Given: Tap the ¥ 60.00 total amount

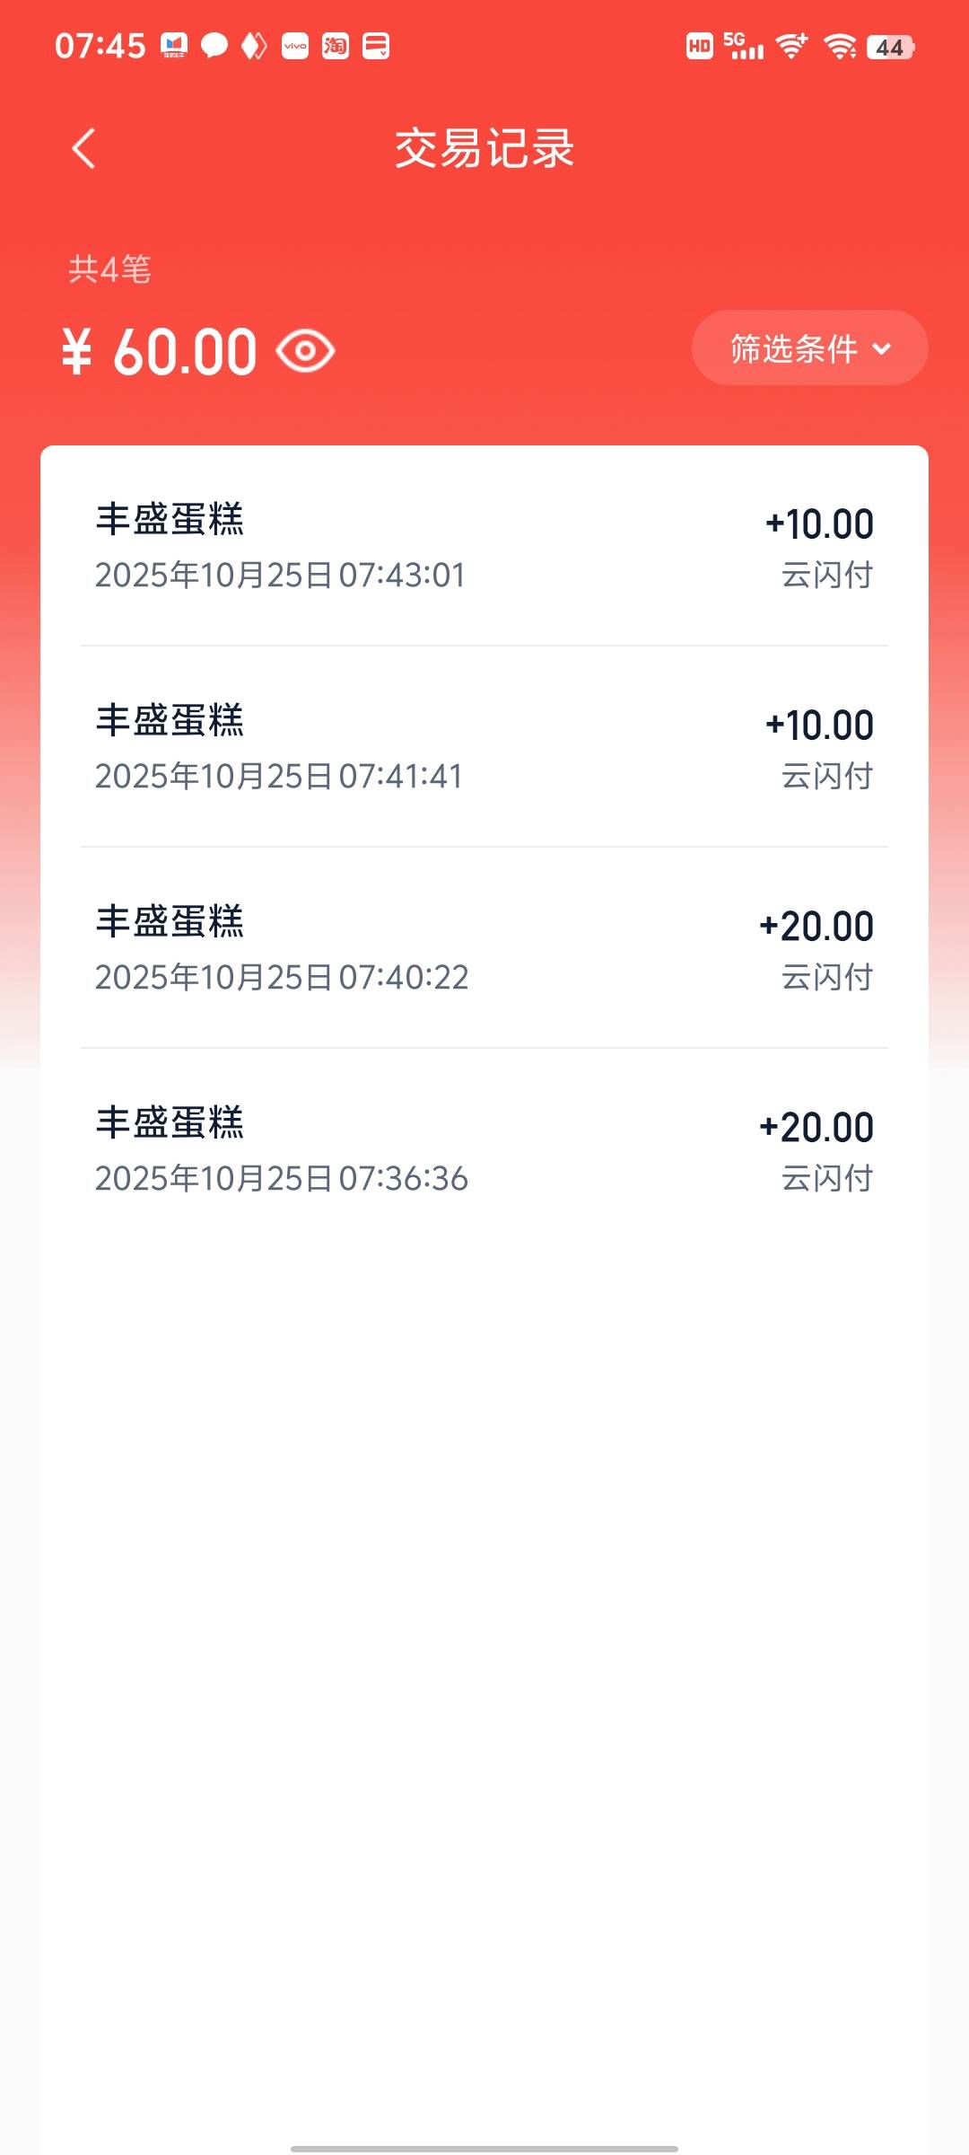Looking at the screenshot, I should click(161, 351).
